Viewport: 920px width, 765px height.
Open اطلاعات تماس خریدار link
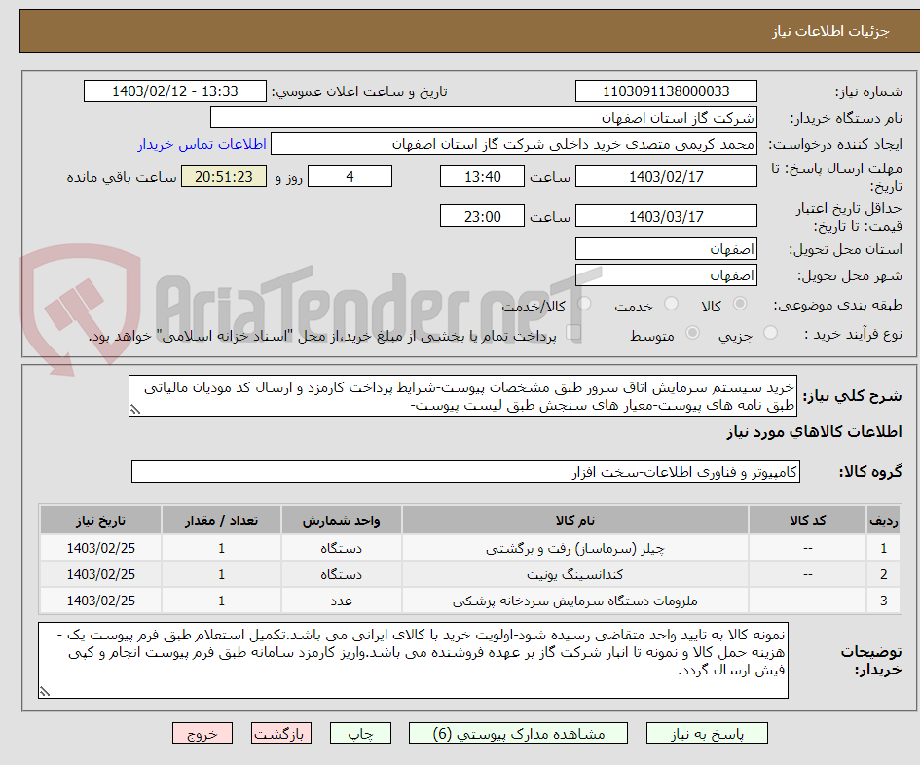202,144
